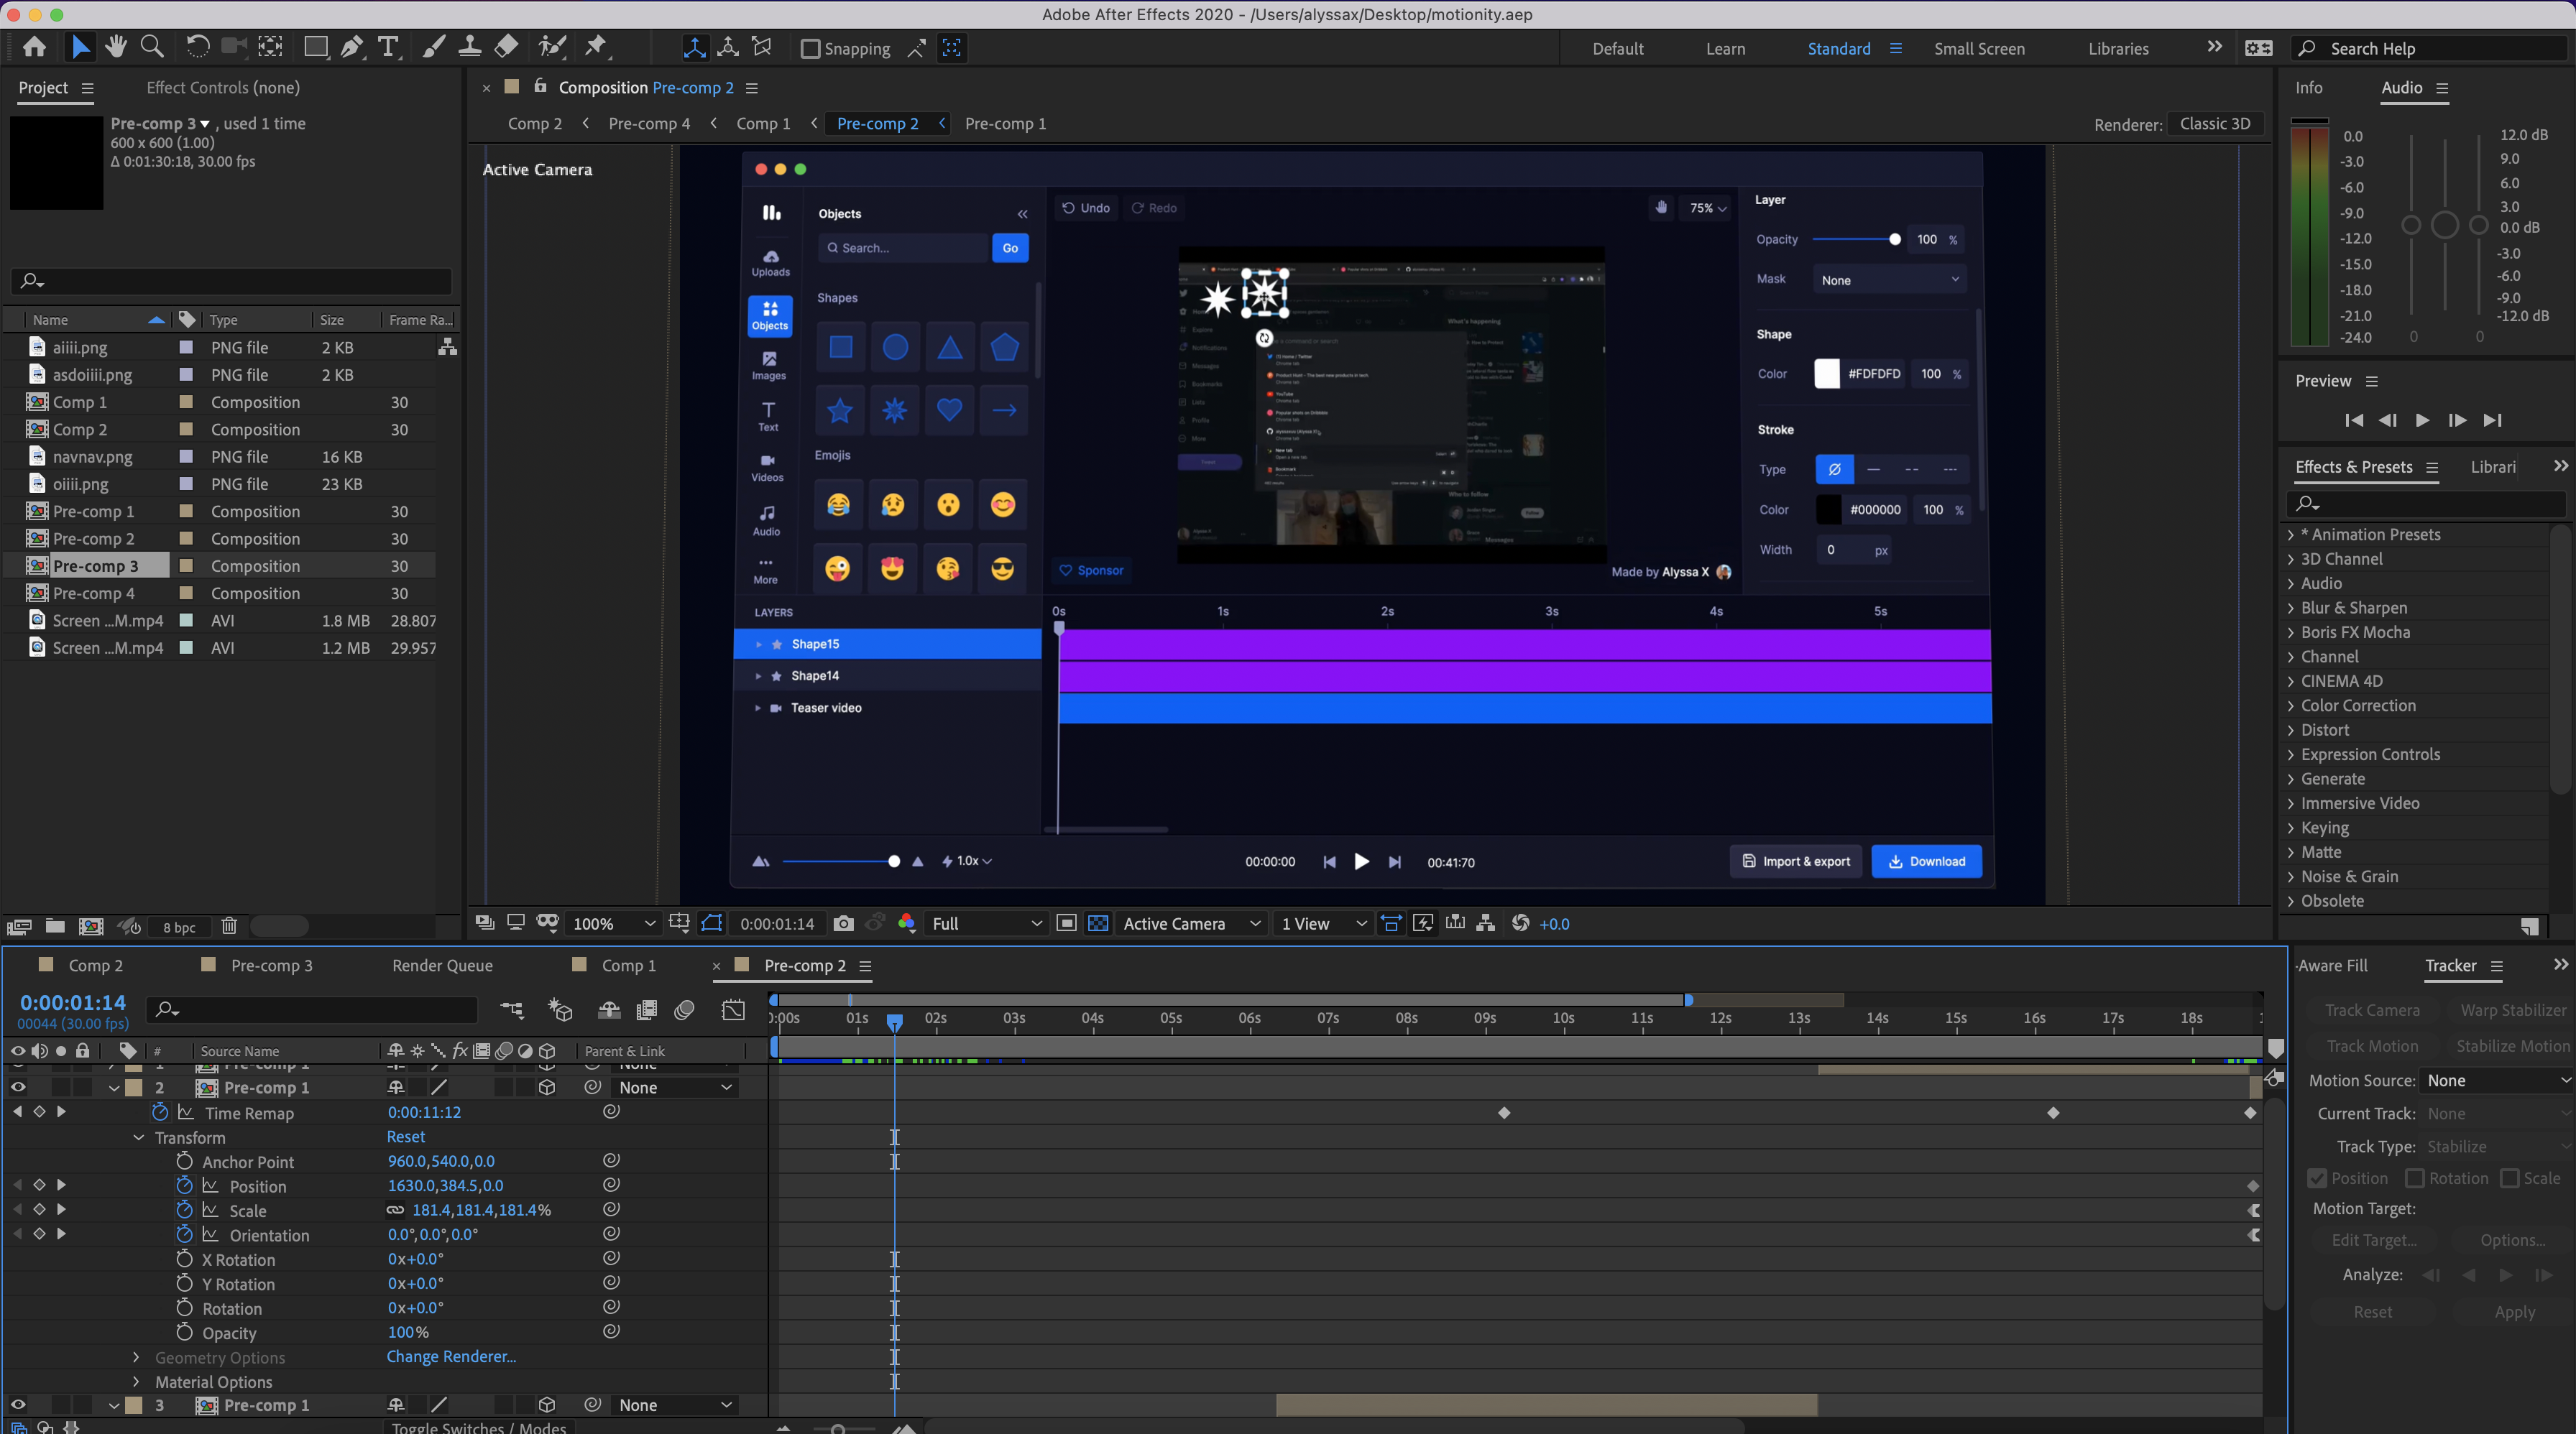Viewport: 2576px width, 1434px height.
Task: Select the Pen tool in toolbar
Action: [352, 47]
